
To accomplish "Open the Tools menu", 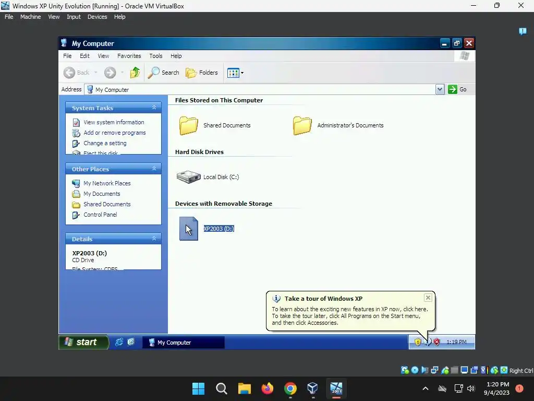I will click(x=155, y=56).
